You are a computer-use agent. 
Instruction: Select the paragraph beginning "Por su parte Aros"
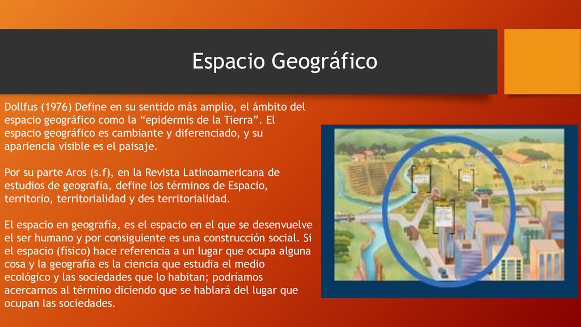click(142, 186)
